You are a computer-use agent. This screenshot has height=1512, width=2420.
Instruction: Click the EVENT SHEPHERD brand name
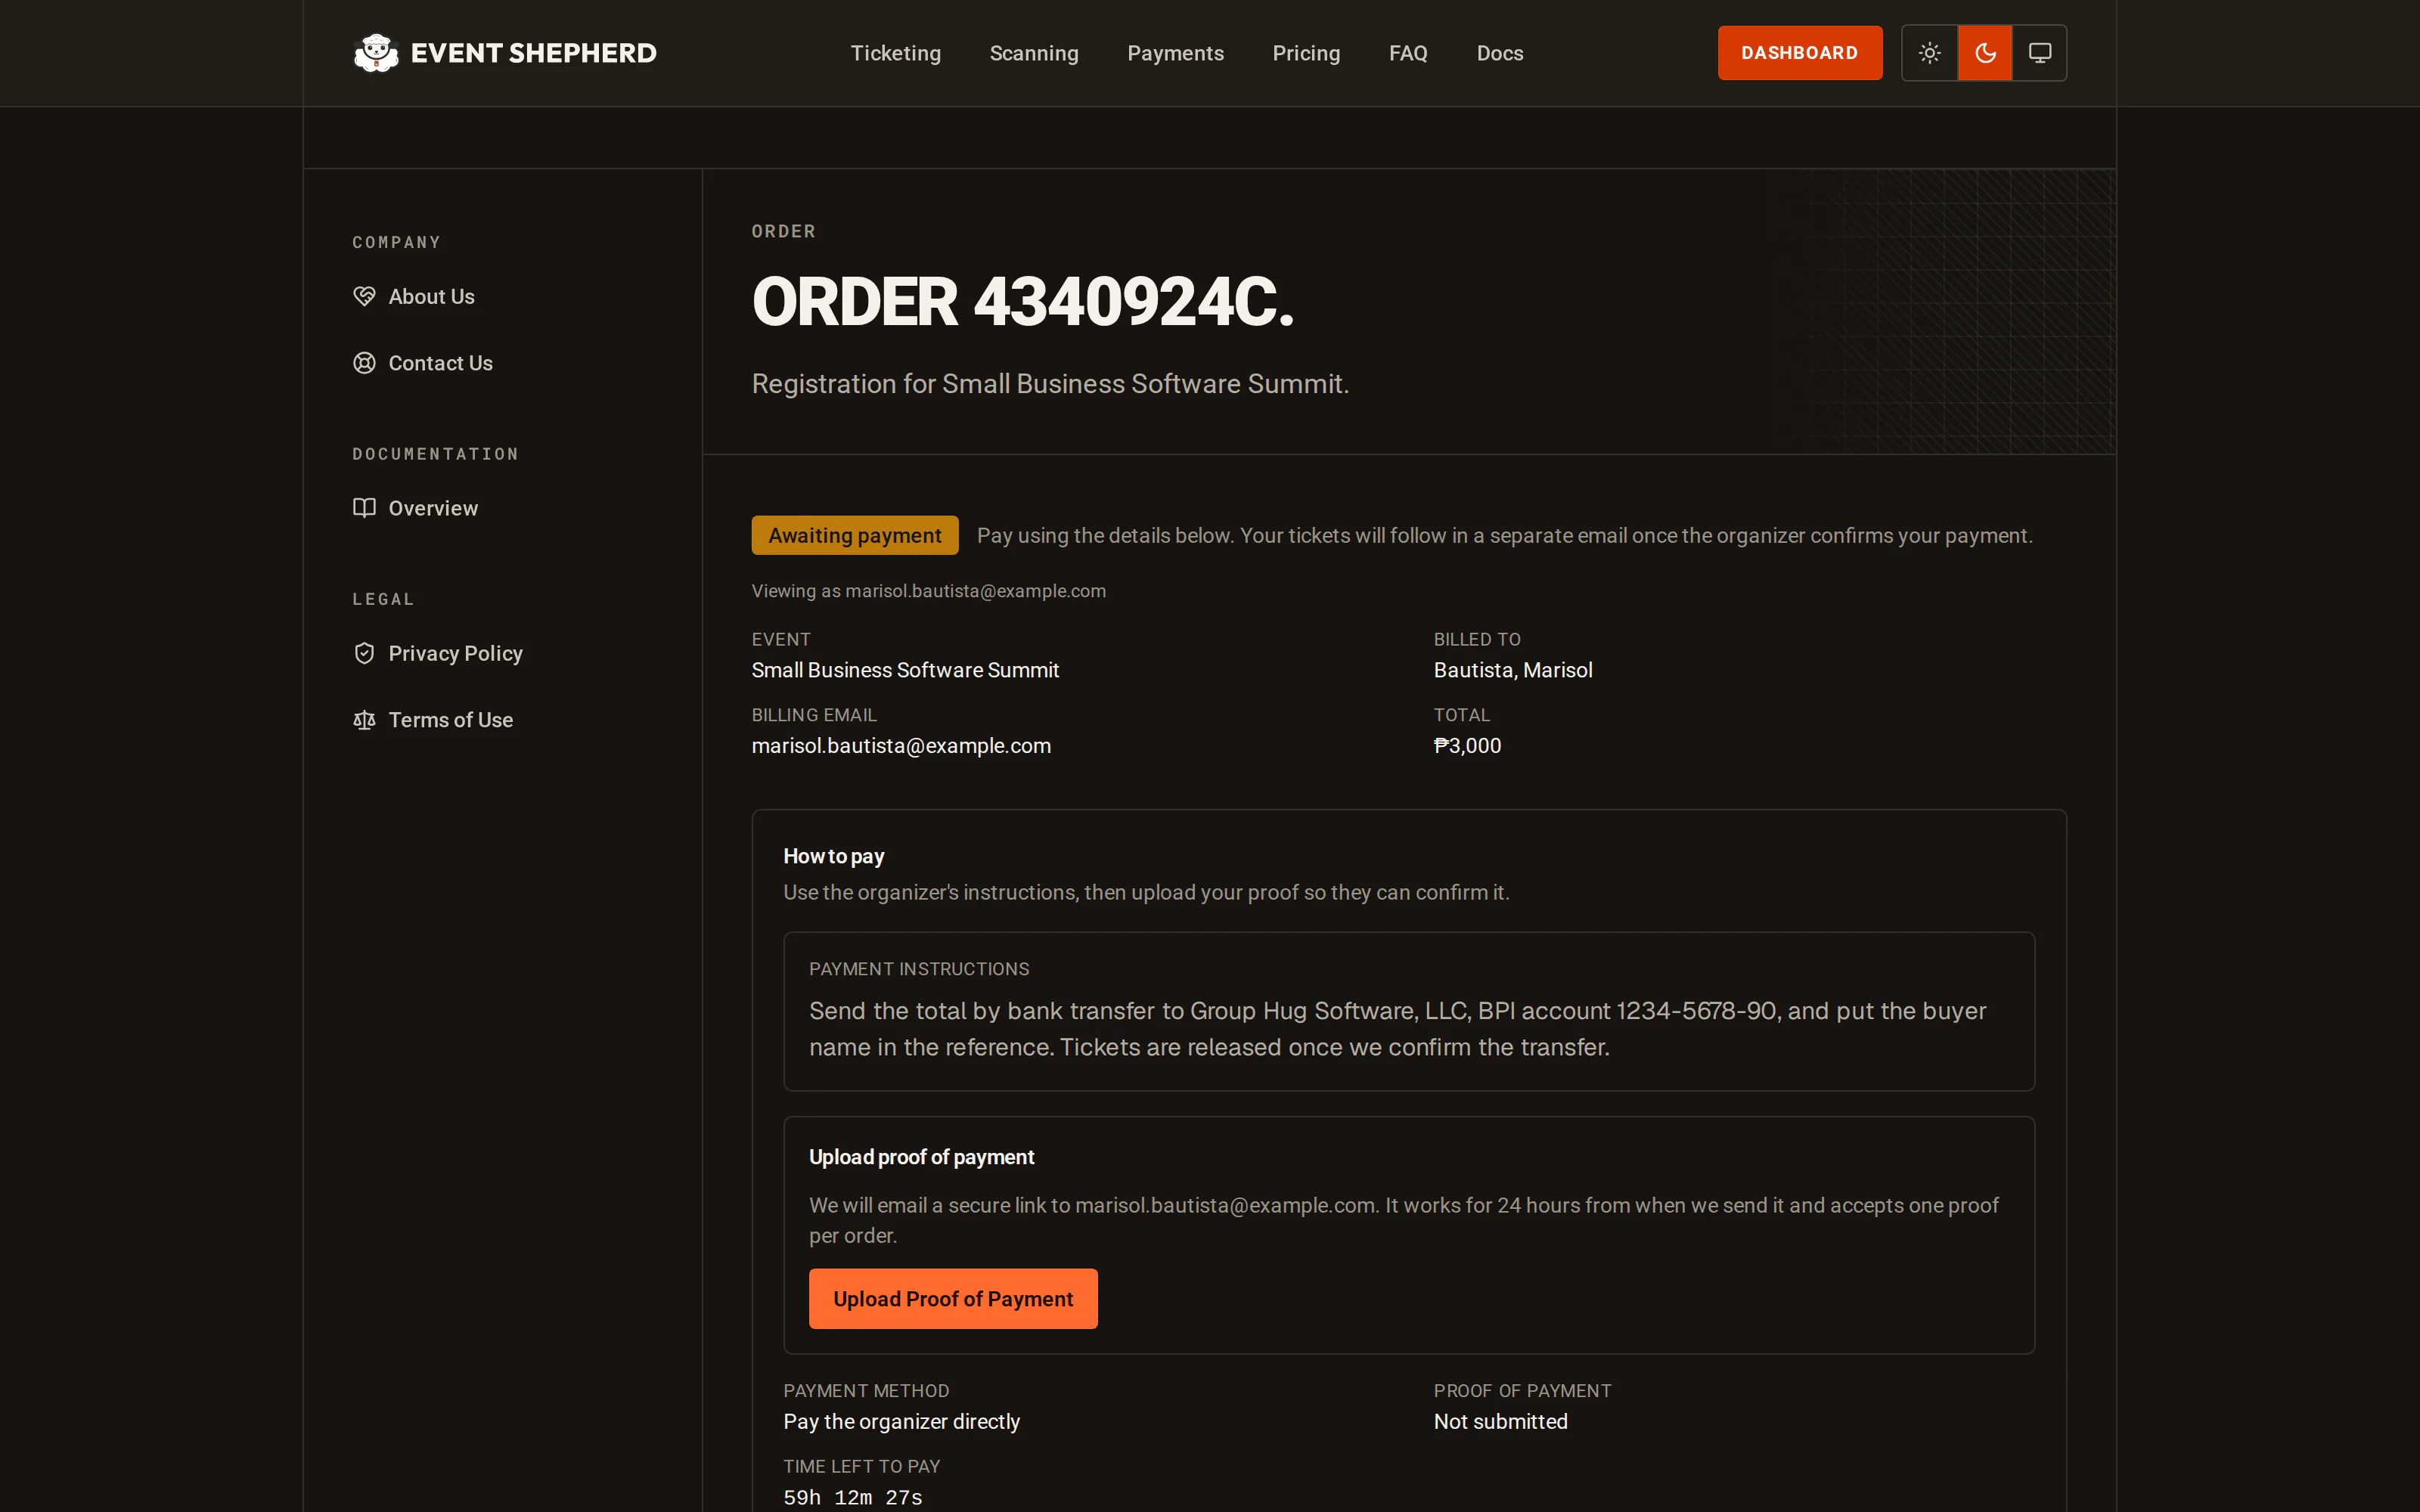tap(533, 53)
